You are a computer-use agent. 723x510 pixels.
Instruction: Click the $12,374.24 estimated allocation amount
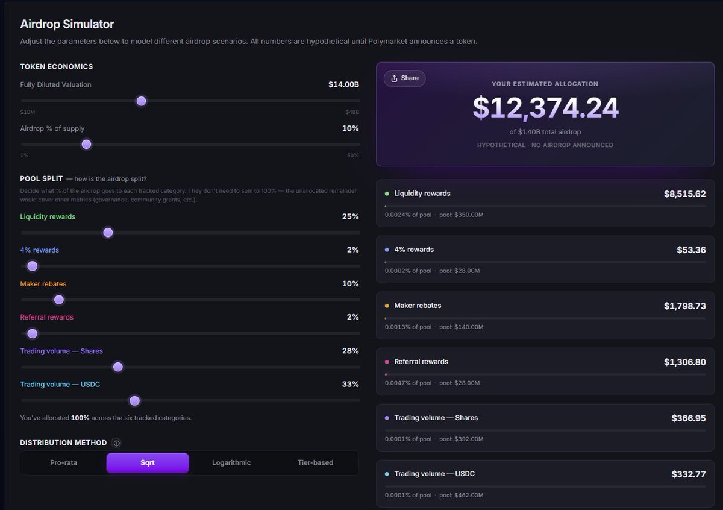[545, 108]
